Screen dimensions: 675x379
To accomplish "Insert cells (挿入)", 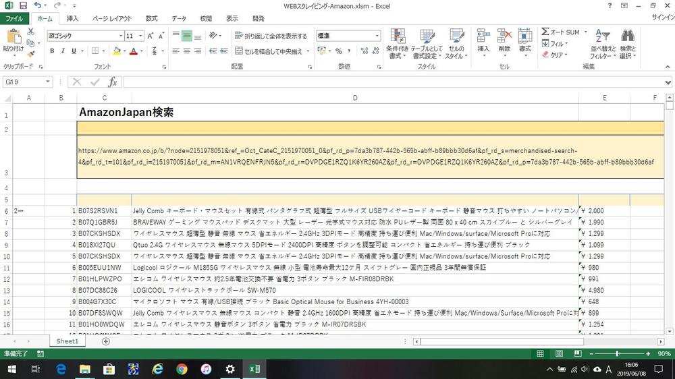I will [x=483, y=42].
